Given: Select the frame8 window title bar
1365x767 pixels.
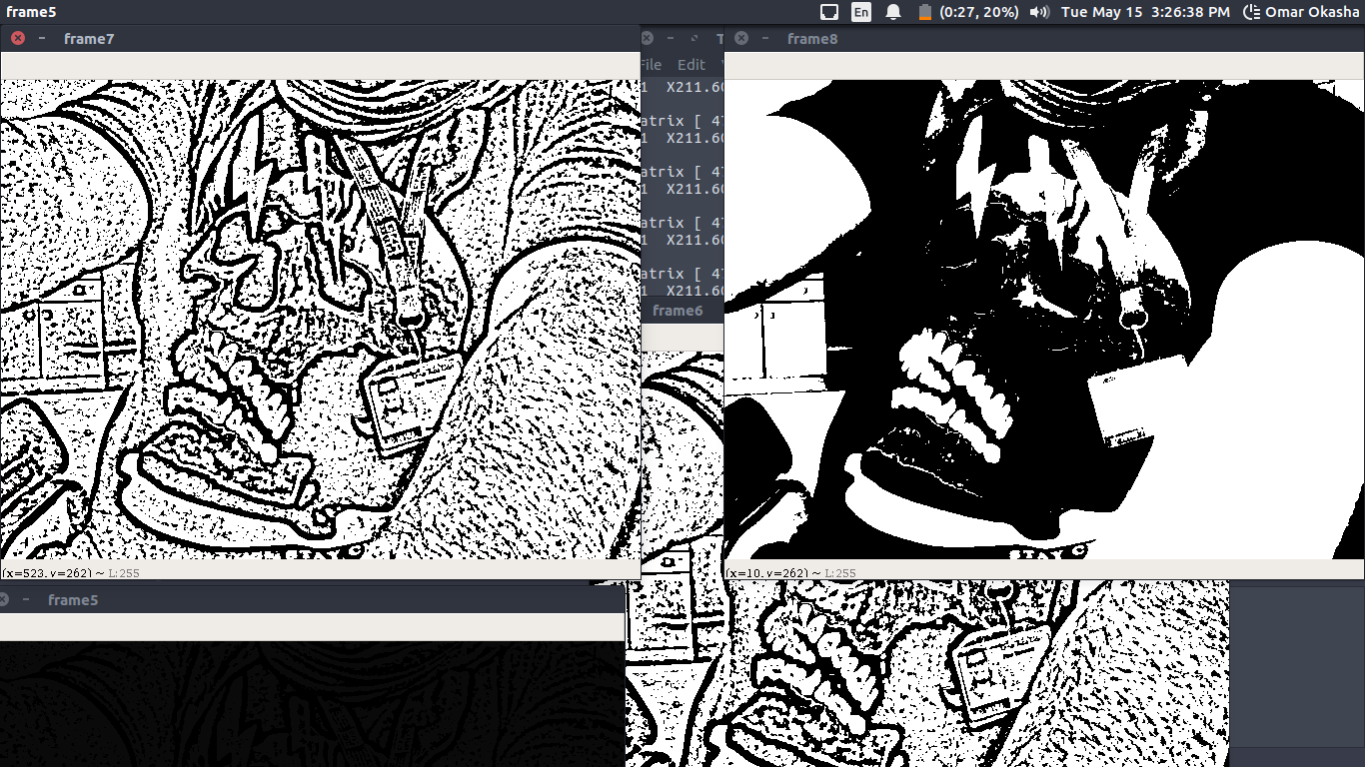Looking at the screenshot, I should coord(1044,38).
